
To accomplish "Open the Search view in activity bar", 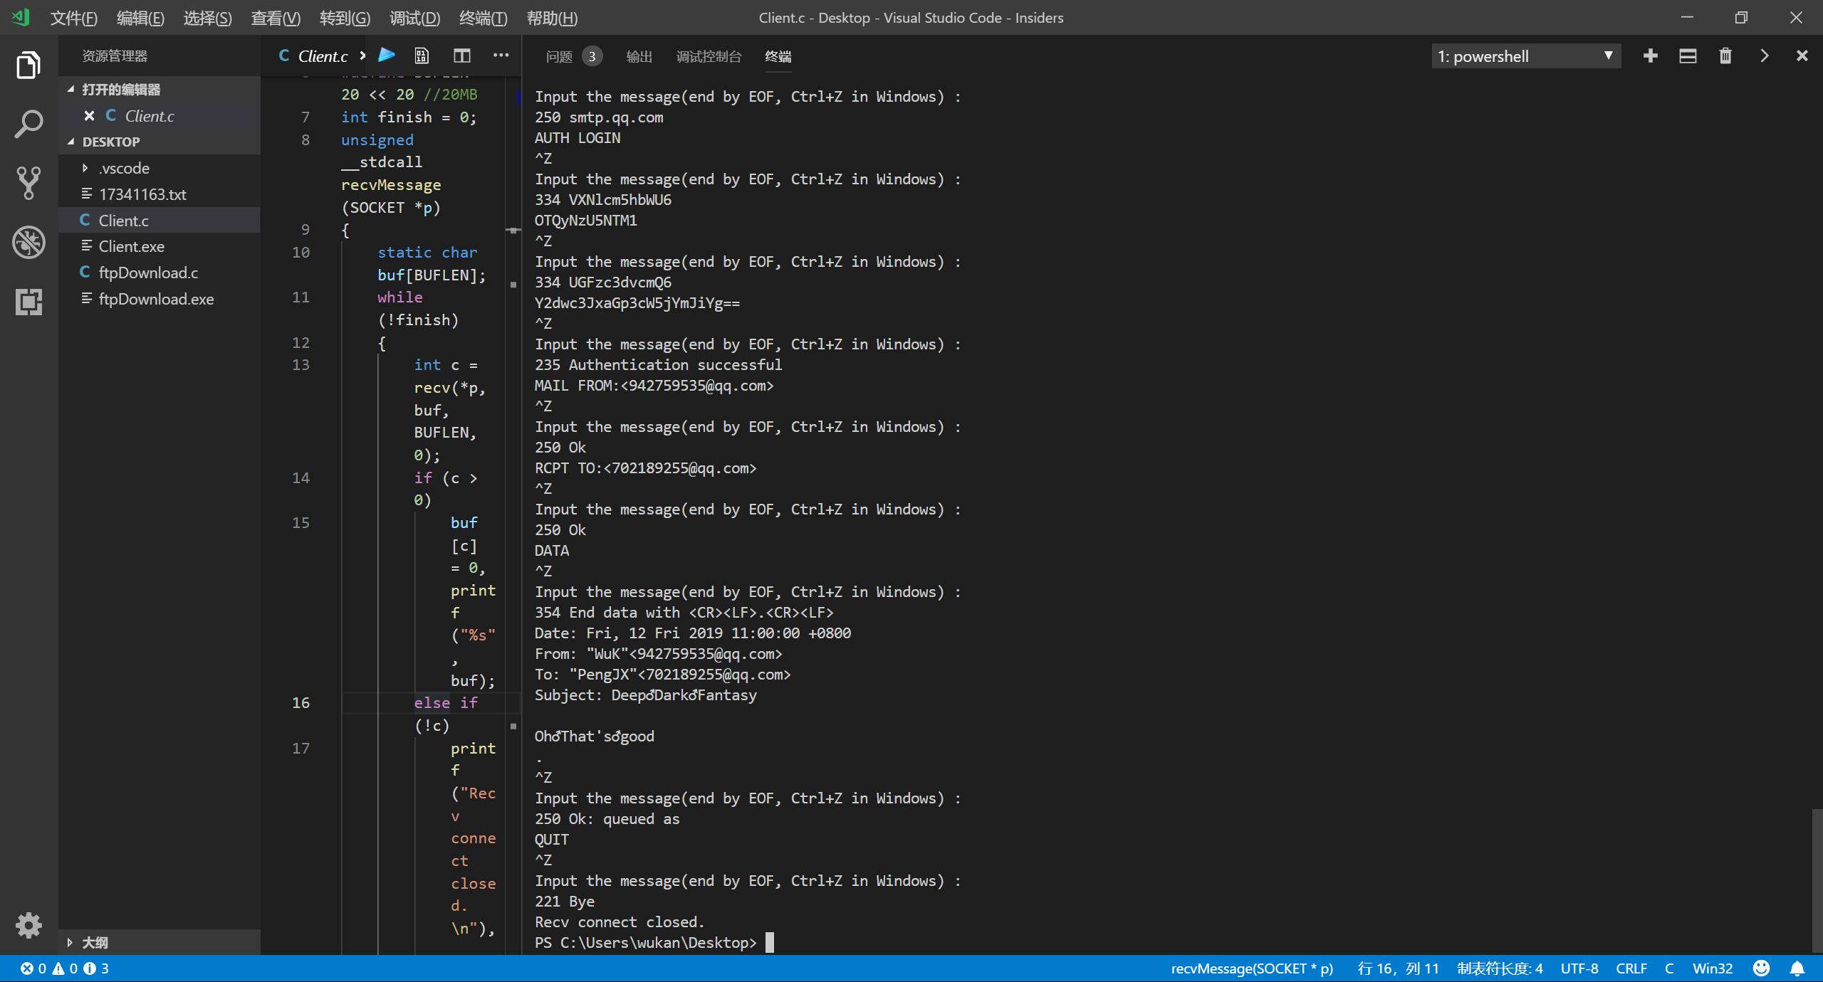I will coord(28,125).
